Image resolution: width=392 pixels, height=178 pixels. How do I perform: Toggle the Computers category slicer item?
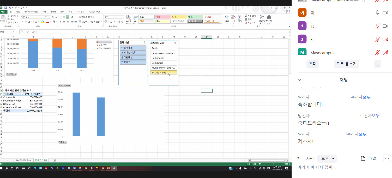coord(164,63)
